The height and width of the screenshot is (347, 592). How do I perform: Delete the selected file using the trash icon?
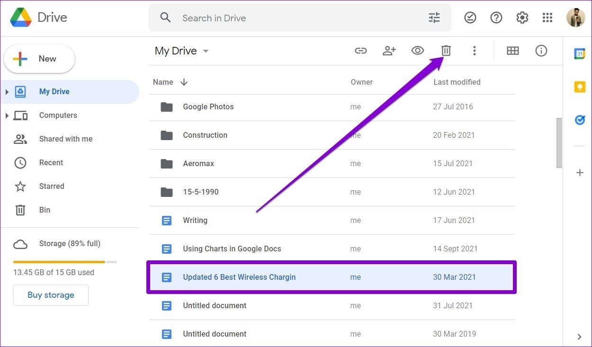pyautogui.click(x=446, y=51)
